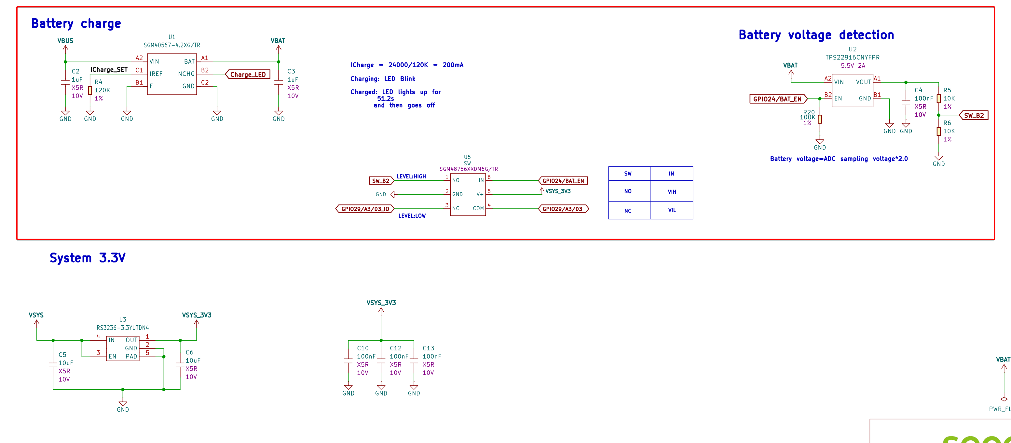Viewport: 1011px width, 443px height.
Task: Select capacitor C13 100nF symbol
Action: [414, 360]
